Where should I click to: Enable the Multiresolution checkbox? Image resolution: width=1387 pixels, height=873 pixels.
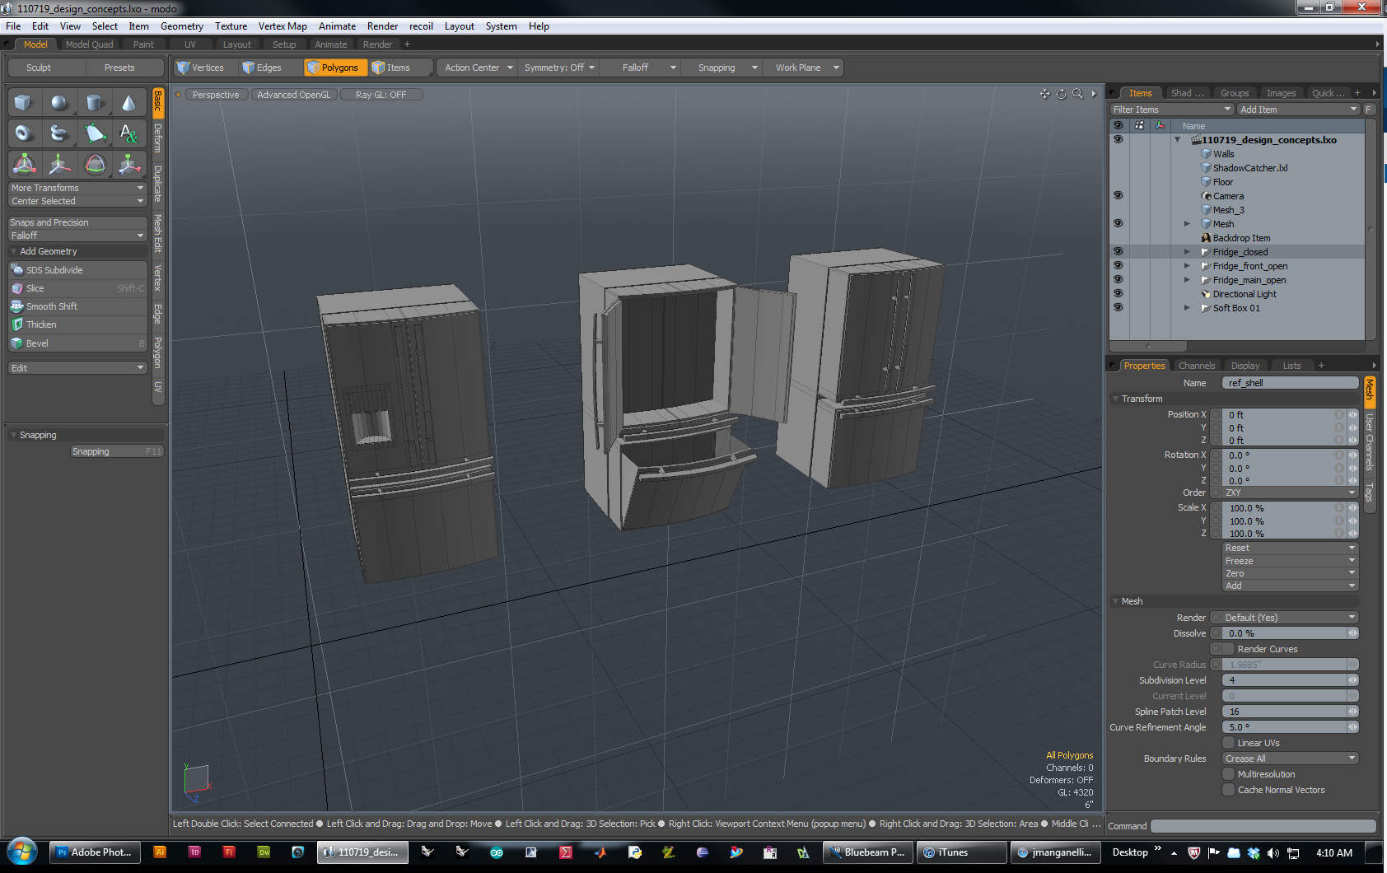tap(1228, 774)
